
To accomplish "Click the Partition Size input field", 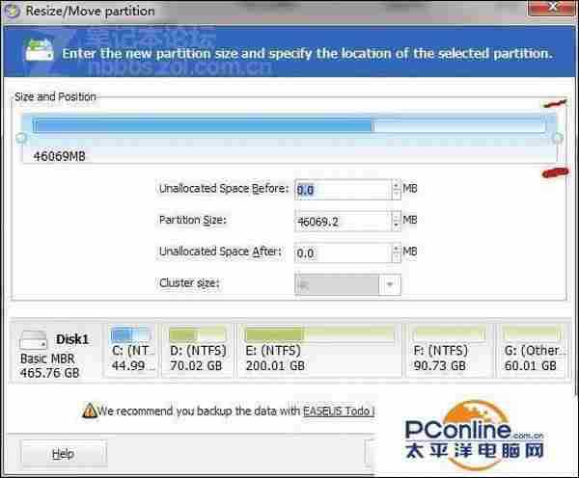I will [343, 222].
